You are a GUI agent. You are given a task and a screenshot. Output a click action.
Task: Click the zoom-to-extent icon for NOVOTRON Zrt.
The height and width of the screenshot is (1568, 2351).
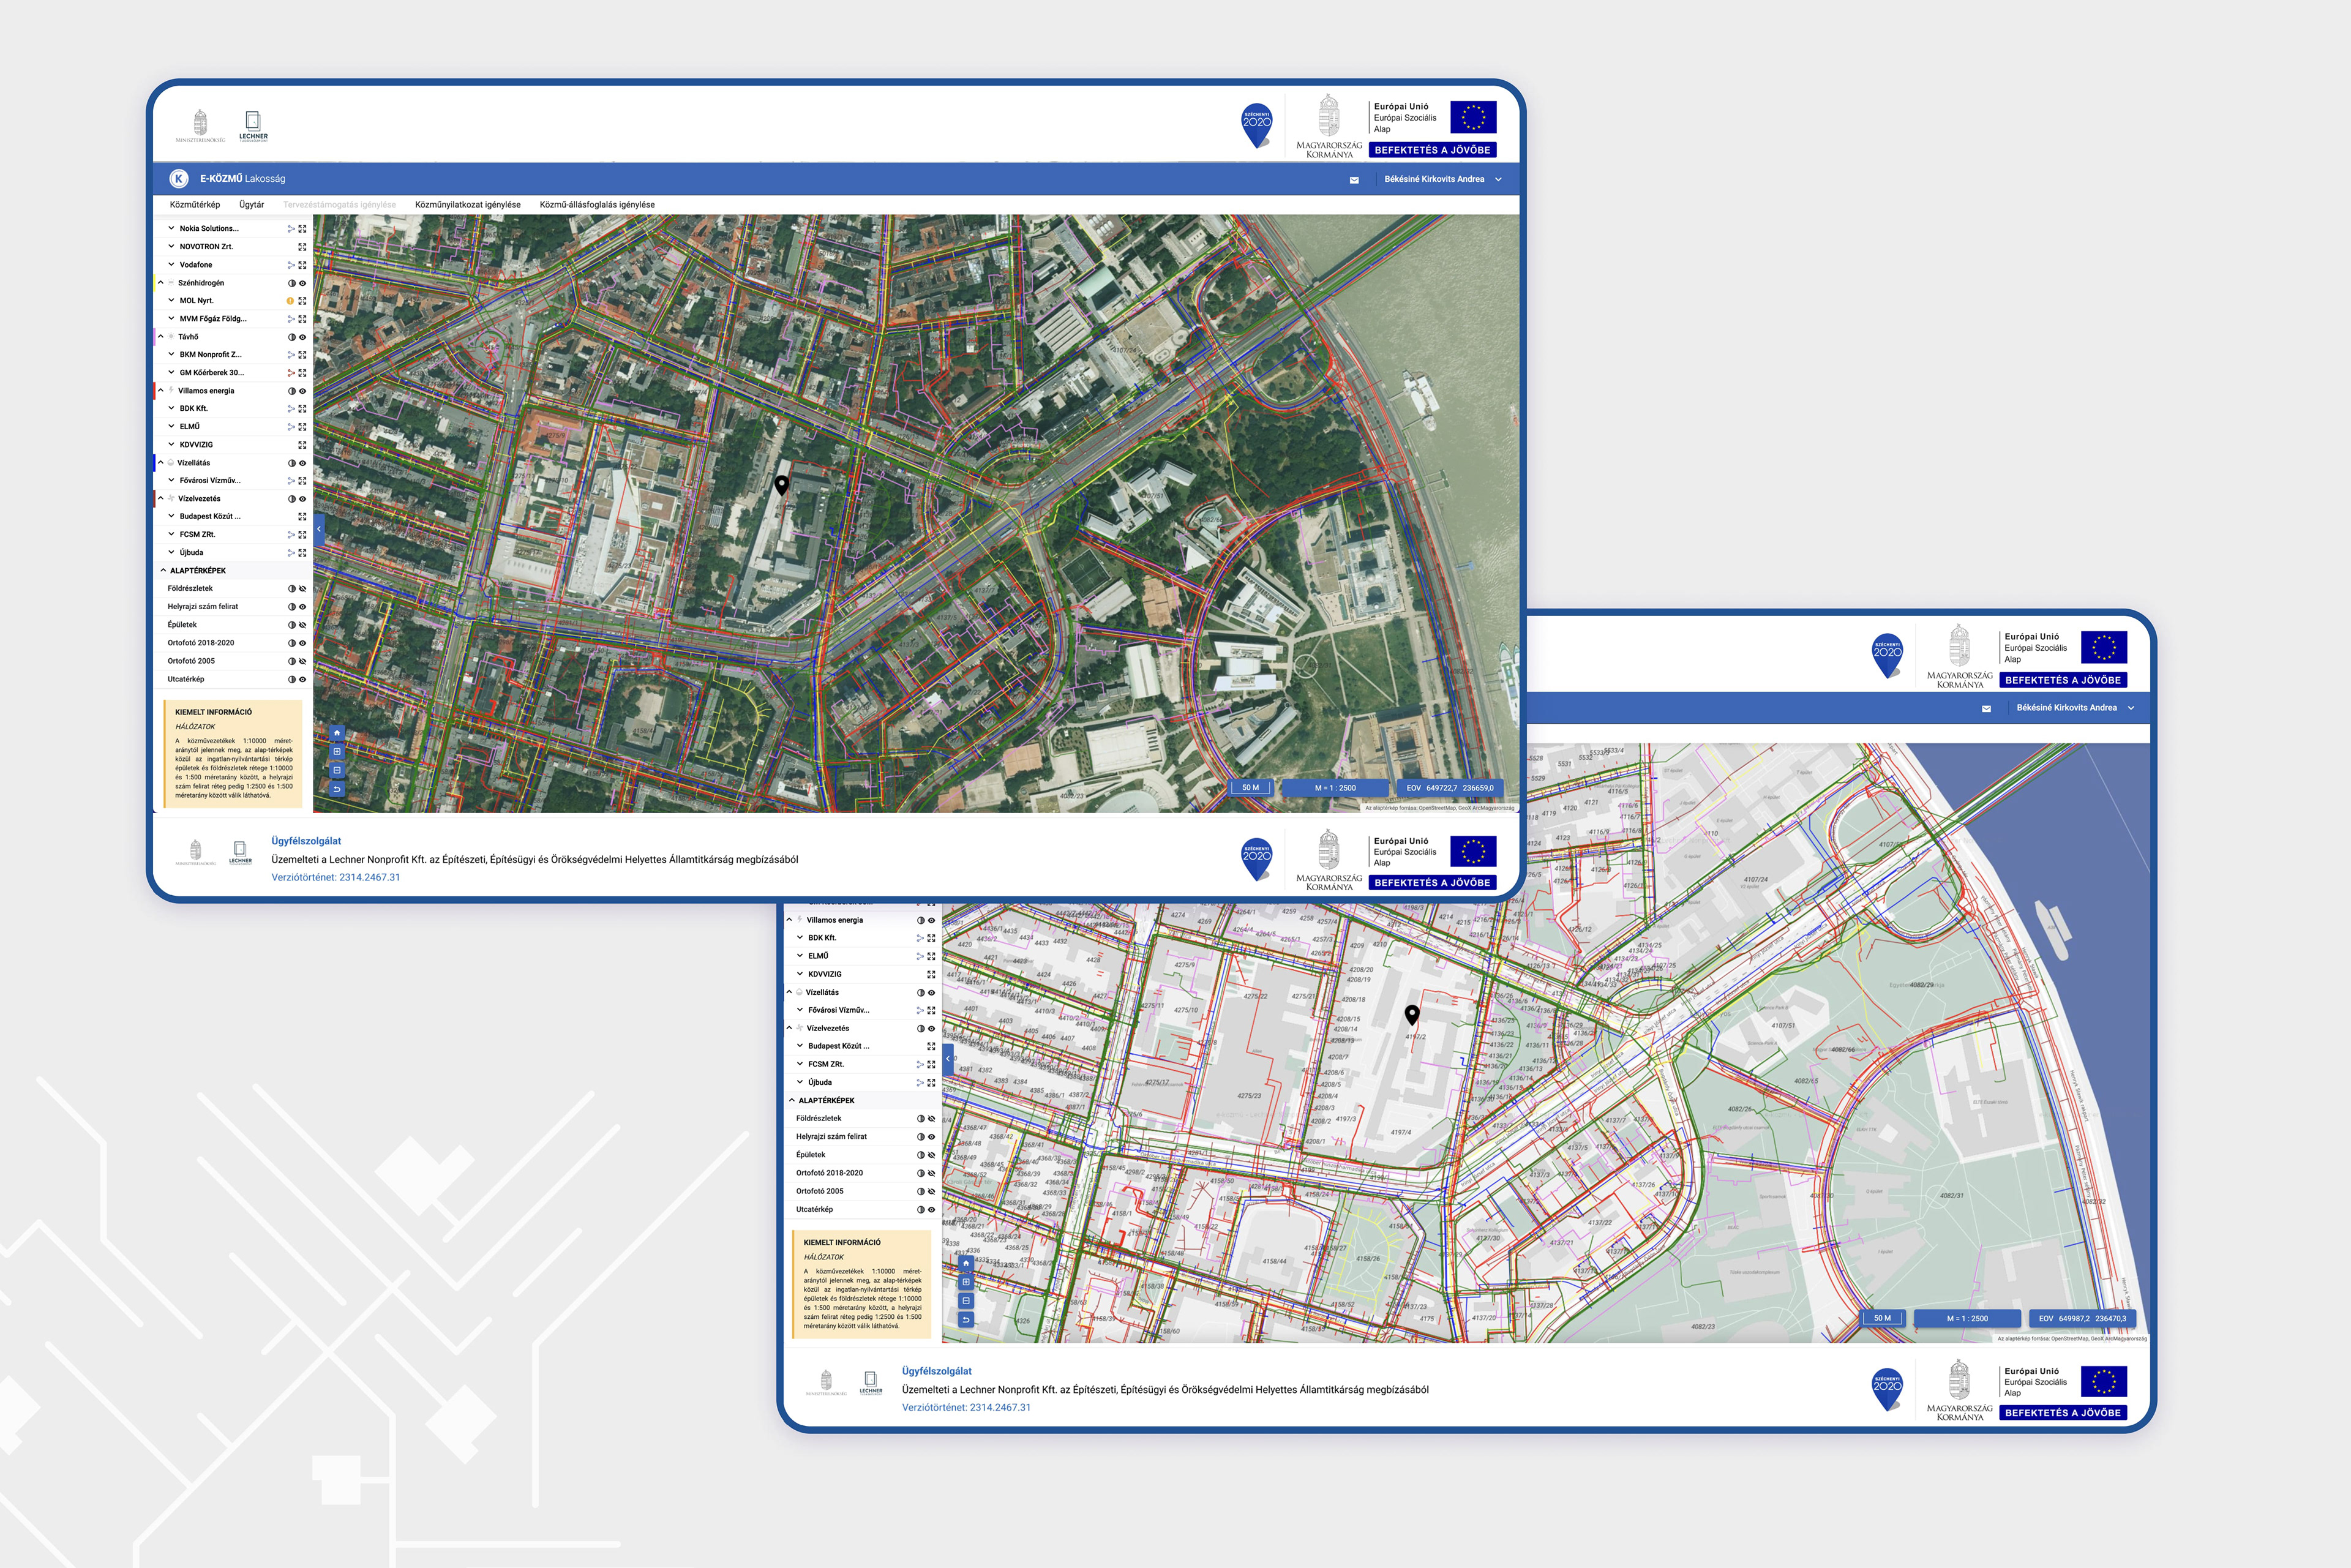pyautogui.click(x=302, y=247)
